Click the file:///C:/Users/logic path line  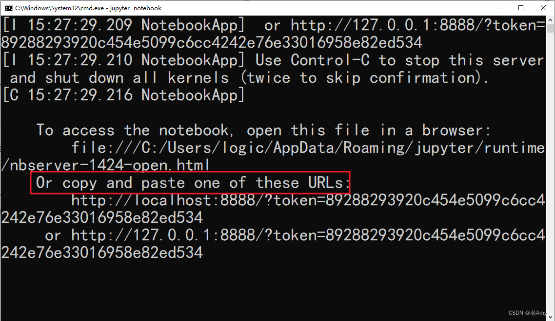coord(308,148)
